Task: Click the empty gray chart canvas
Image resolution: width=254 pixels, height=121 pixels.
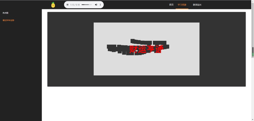Action: tap(146, 67)
